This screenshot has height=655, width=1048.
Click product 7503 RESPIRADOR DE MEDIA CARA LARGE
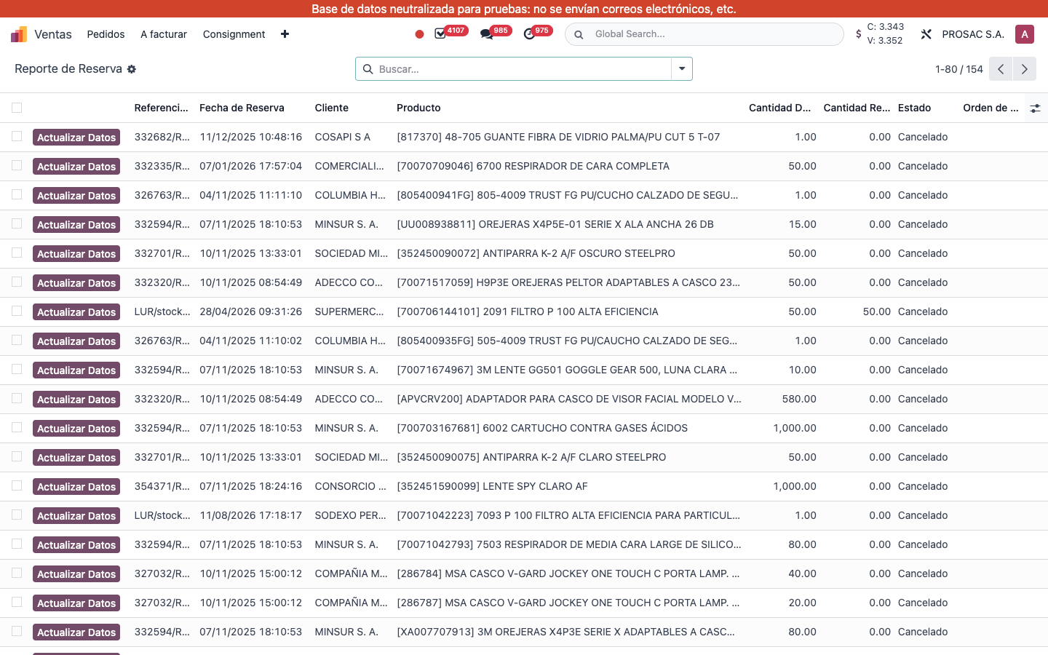569,544
